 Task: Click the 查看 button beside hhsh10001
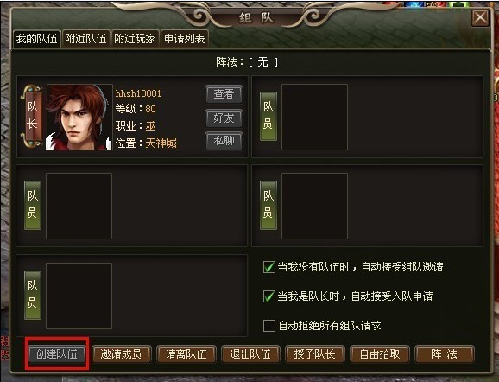(x=224, y=94)
